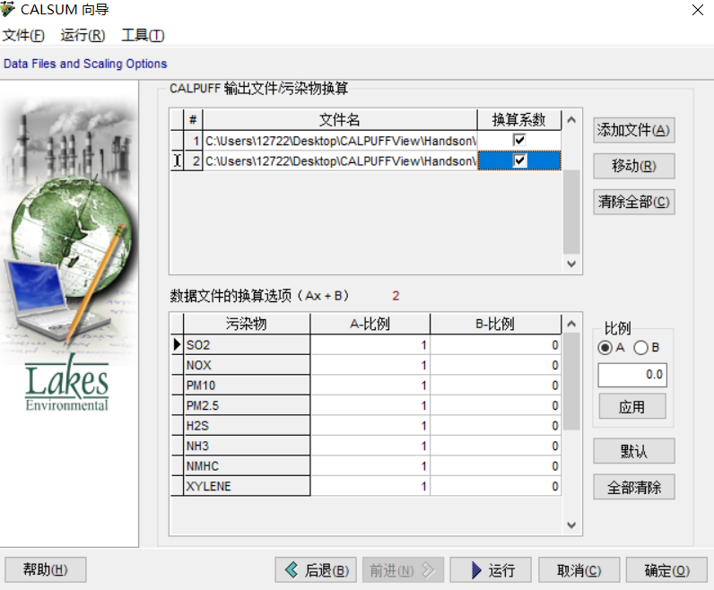Click the back arrow button 后退
714x590 pixels.
[x=316, y=570]
